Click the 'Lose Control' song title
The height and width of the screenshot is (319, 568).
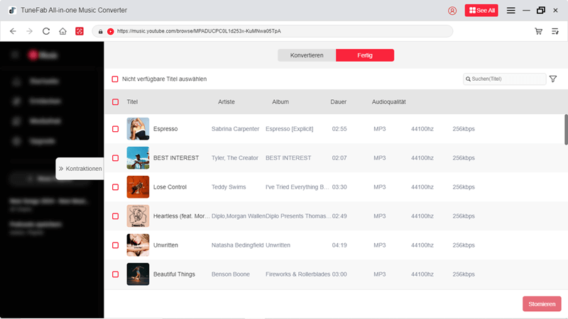point(170,187)
